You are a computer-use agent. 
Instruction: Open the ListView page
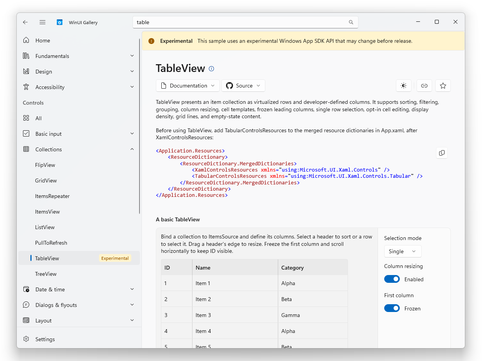[79, 227]
